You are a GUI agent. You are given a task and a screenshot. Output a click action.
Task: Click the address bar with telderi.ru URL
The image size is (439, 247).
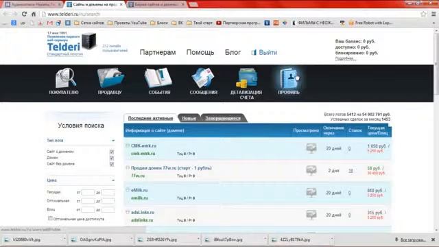(230, 14)
